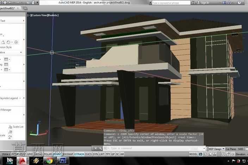Screen dimensions: 248x165
Task: Toggle TPY transparency display
Action: point(108,154)
